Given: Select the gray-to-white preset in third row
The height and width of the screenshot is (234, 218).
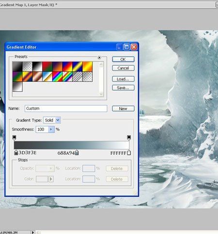Looking at the screenshot, I should click(17, 87).
